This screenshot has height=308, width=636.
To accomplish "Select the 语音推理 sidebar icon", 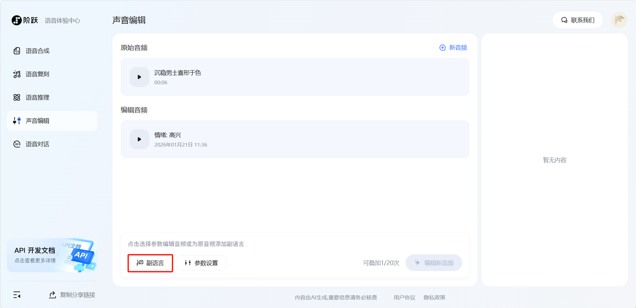I will pyautogui.click(x=17, y=98).
